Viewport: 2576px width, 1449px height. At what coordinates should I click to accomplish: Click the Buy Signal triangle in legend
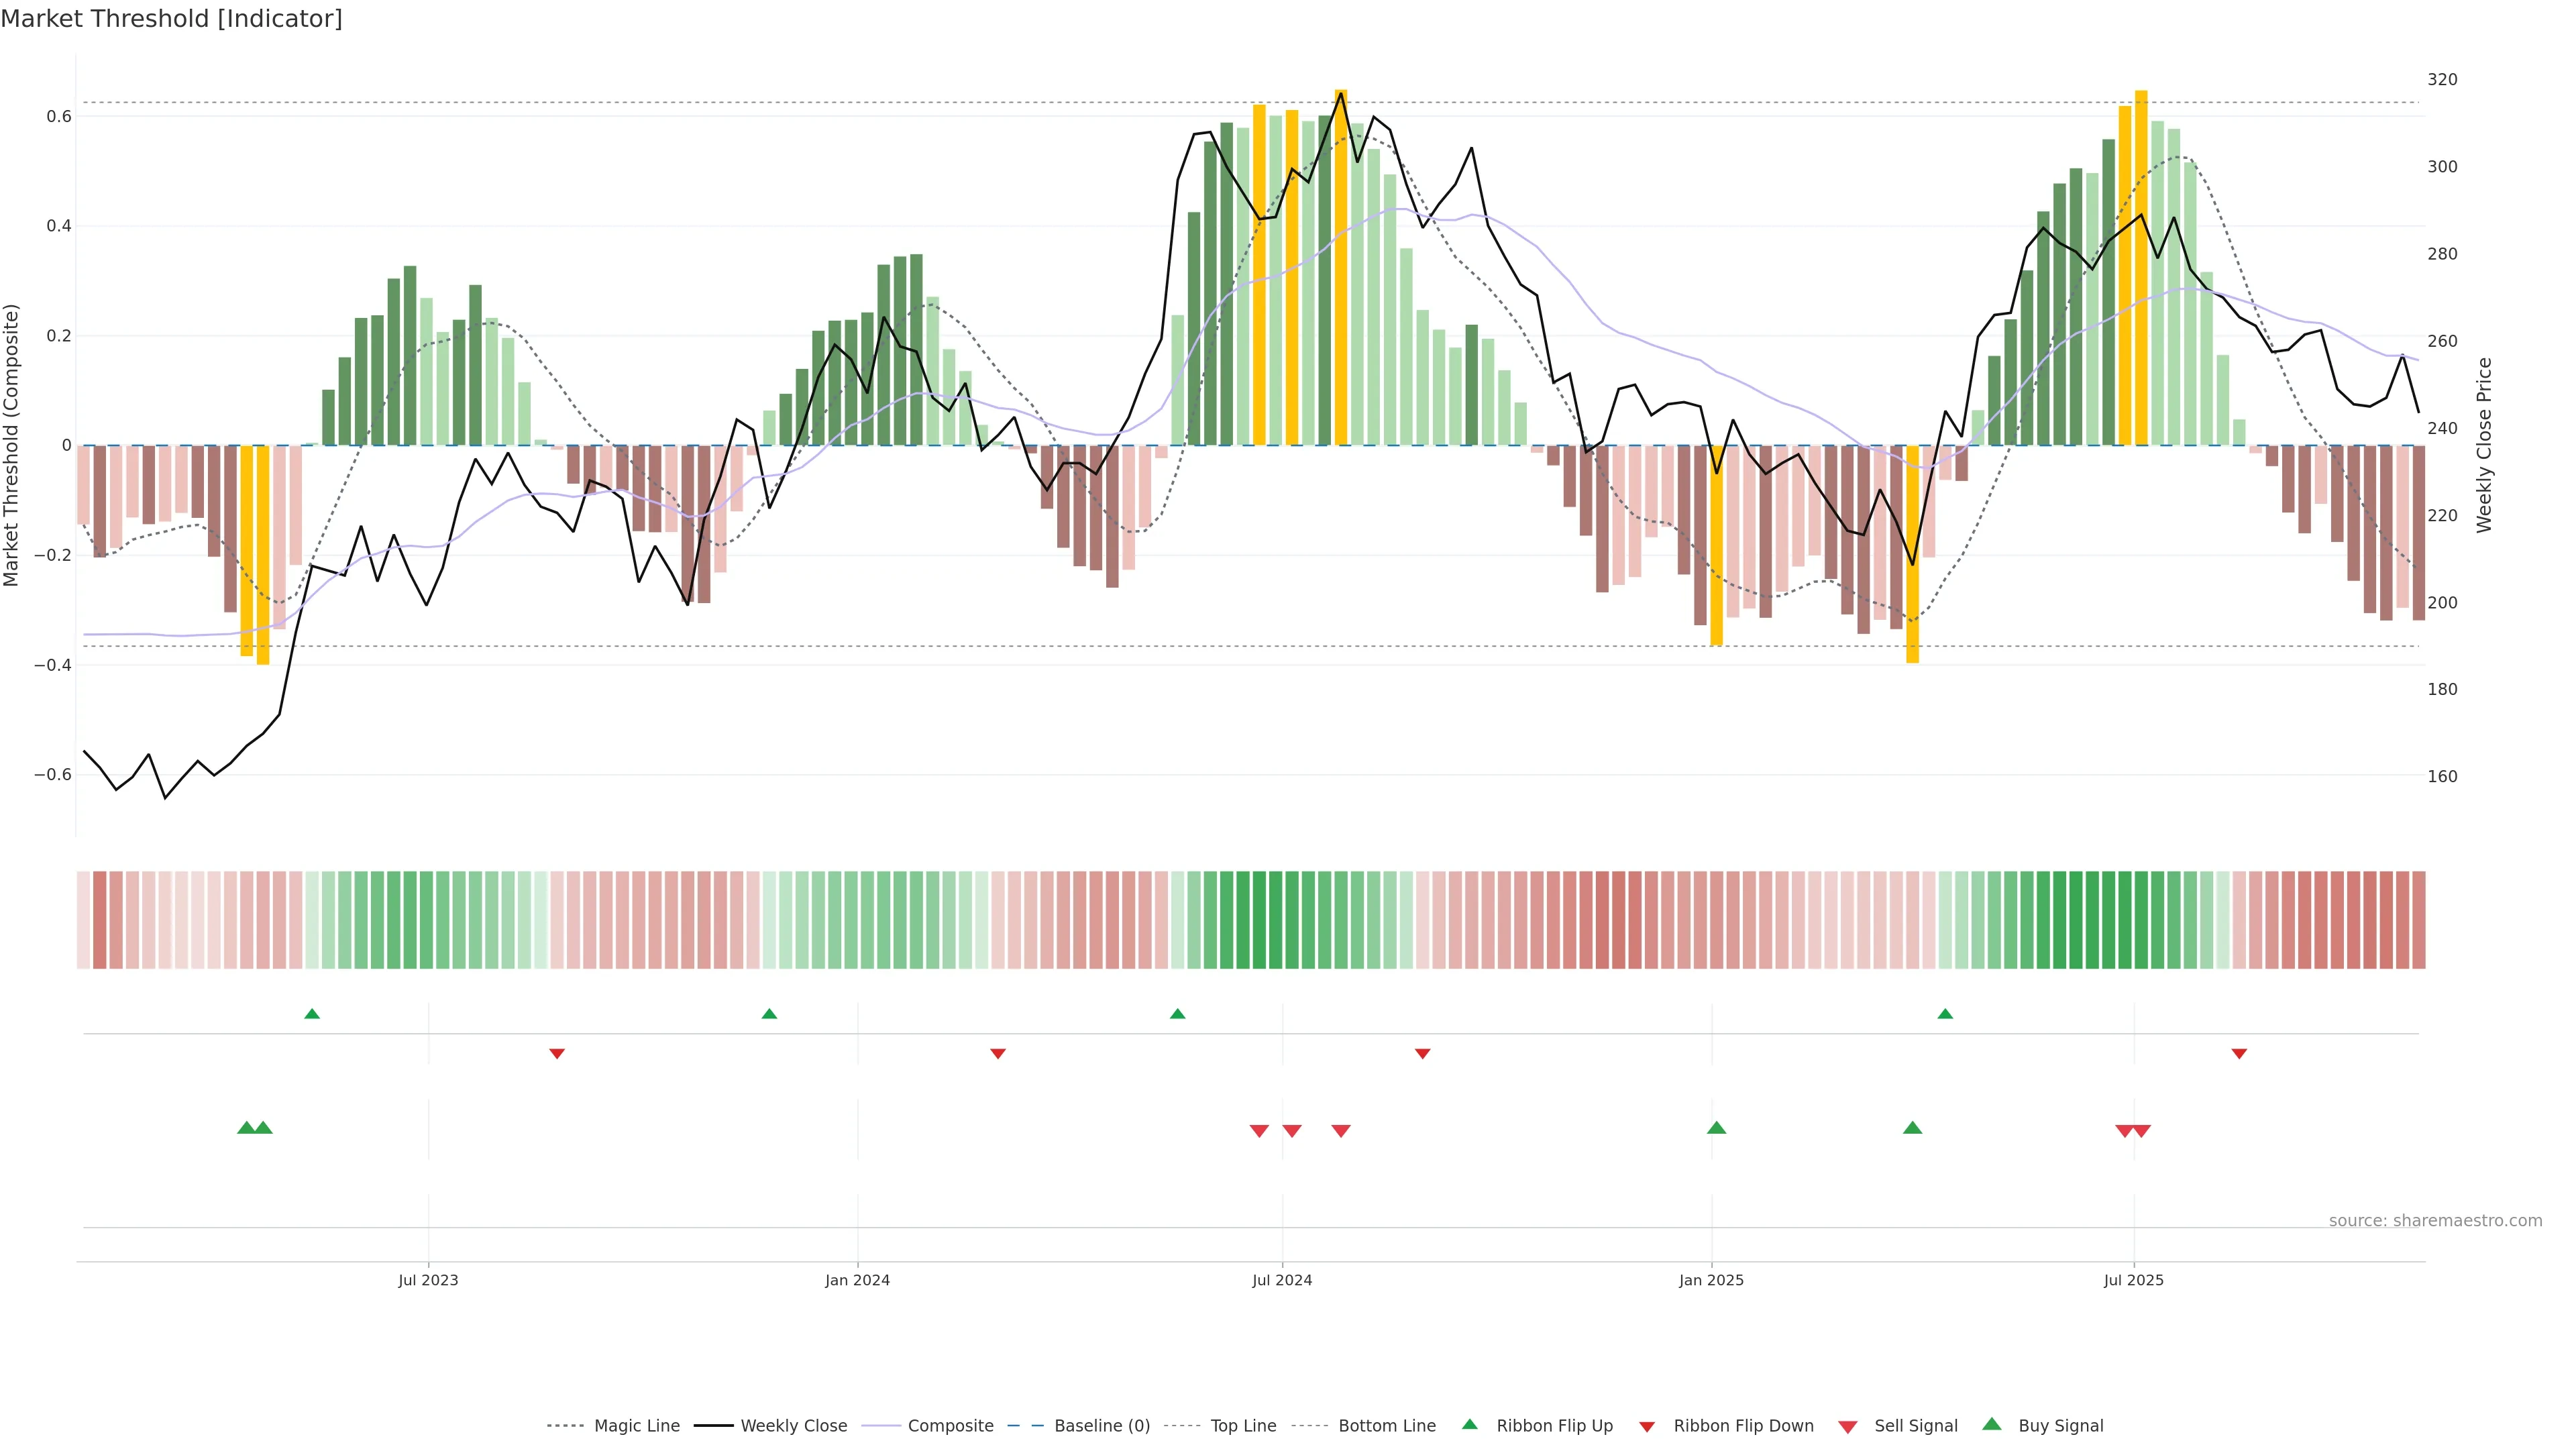(1991, 1424)
